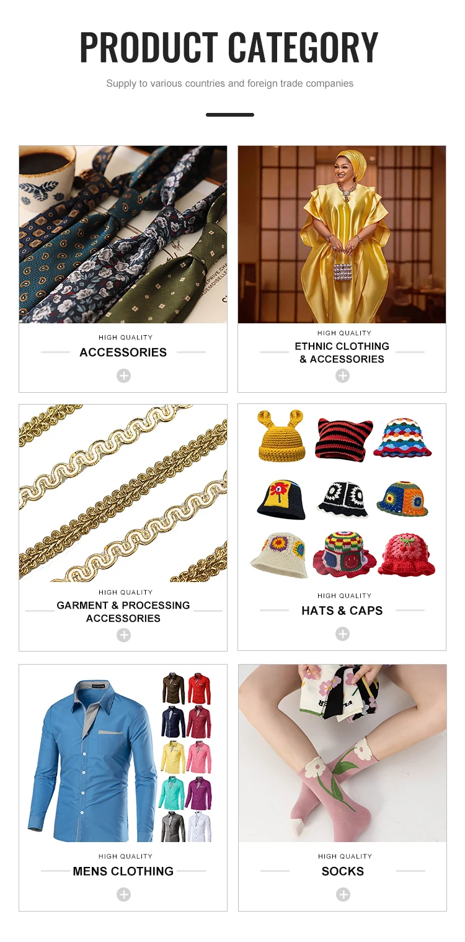Select the HATS & CAPS heading
Screen dimensions: 465x942
tap(342, 611)
